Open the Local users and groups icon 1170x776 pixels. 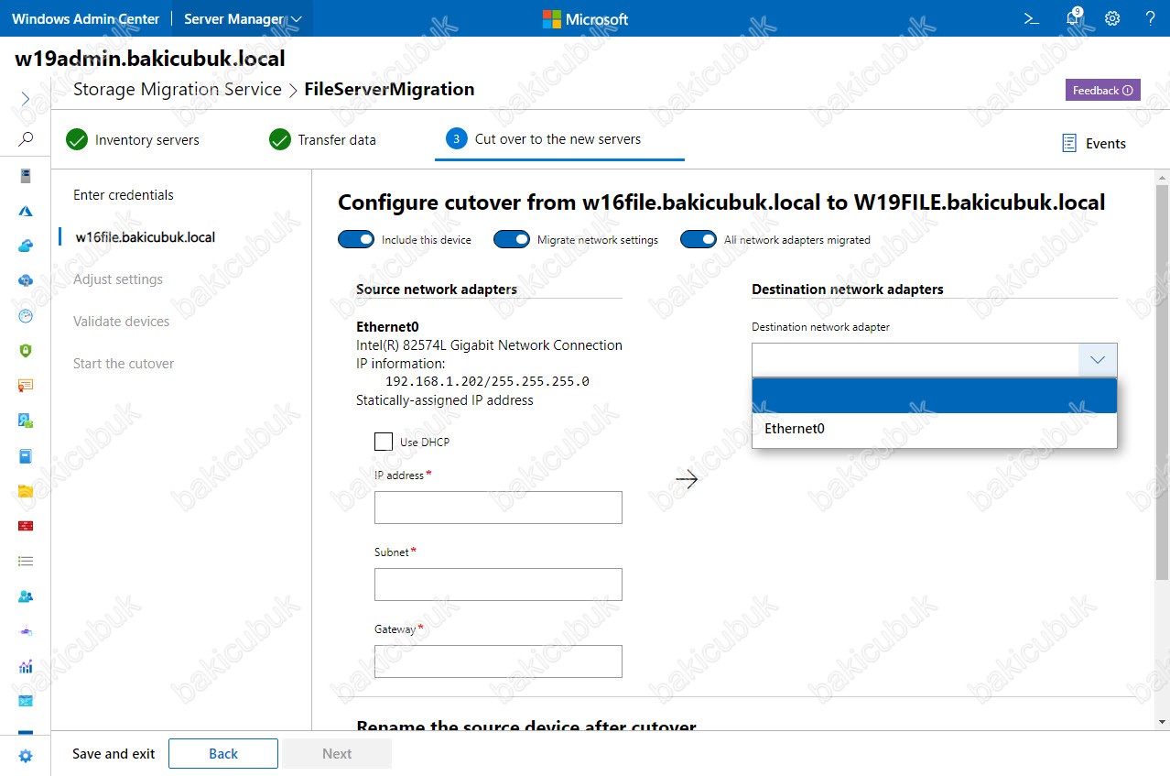26,596
